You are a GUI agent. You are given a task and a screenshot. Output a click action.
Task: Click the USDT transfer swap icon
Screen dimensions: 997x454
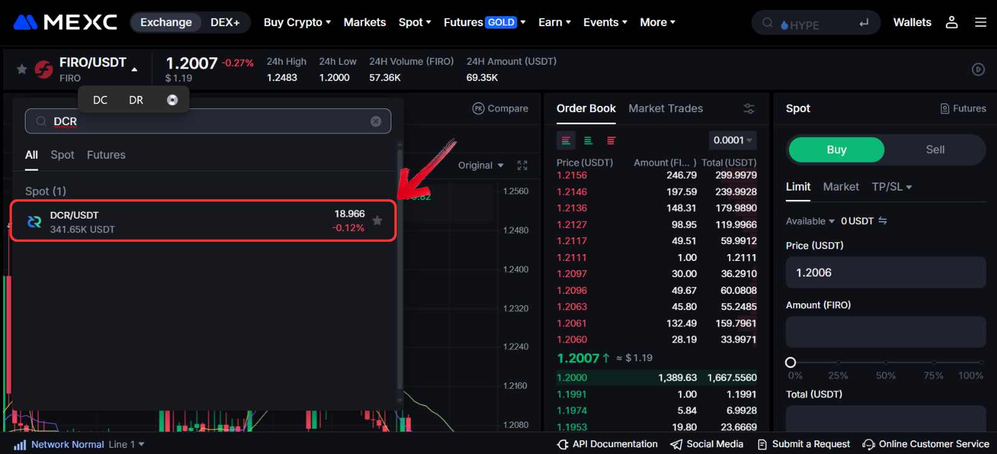882,221
